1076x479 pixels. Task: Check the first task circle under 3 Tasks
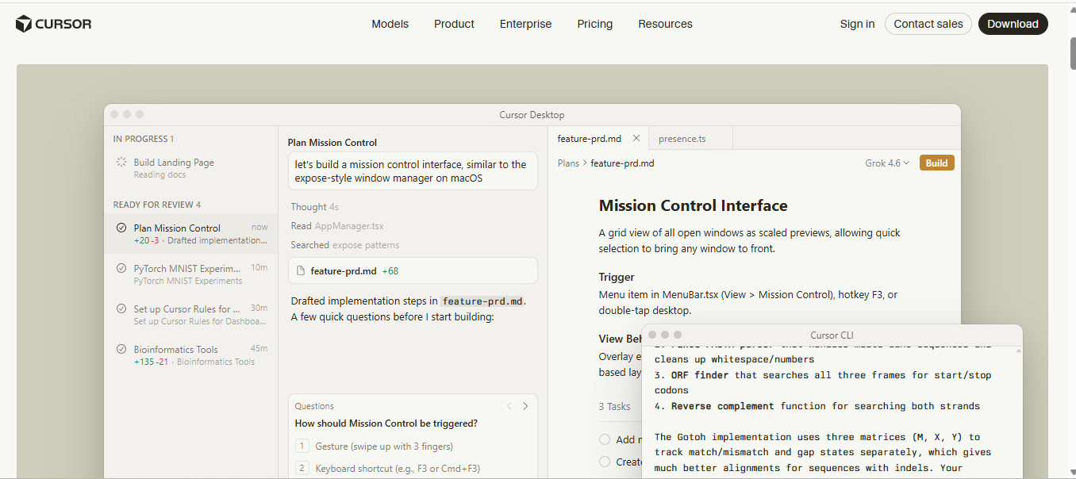pyautogui.click(x=605, y=439)
